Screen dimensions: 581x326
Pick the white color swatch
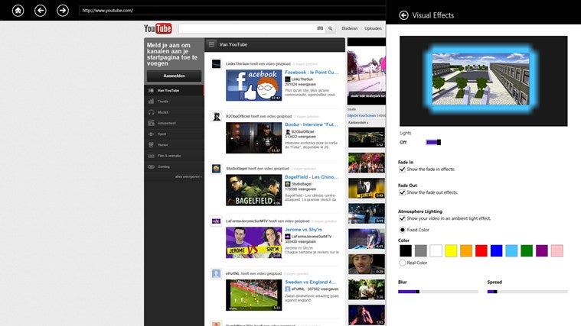(436, 250)
